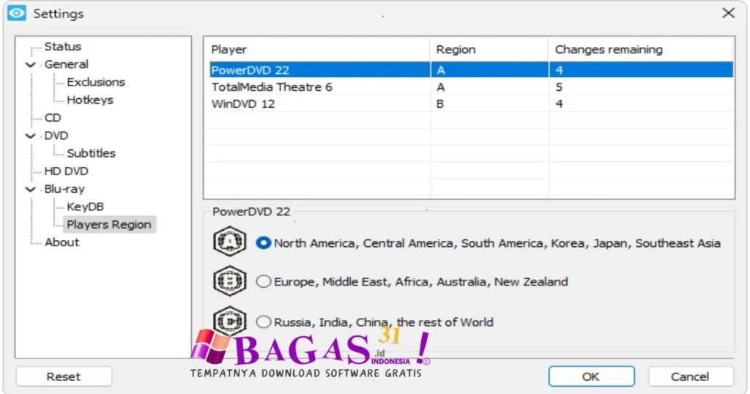
Task: Open the General settings page
Action: [x=66, y=64]
